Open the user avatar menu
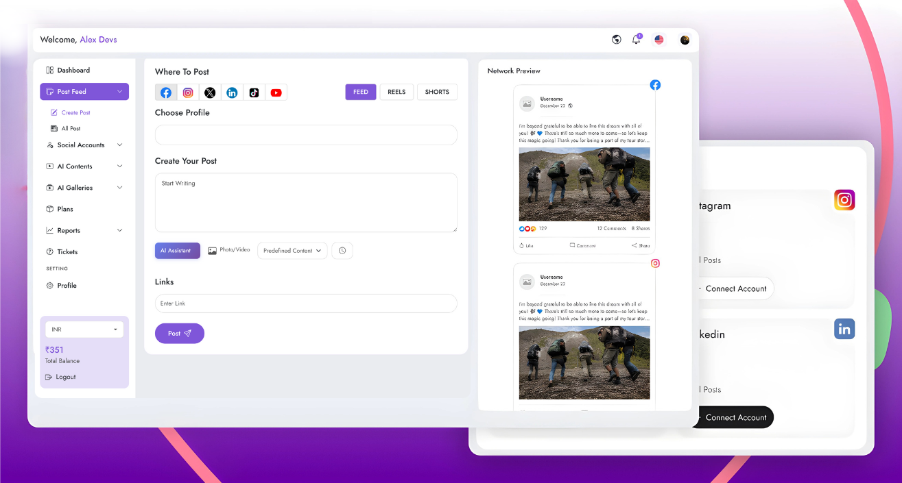This screenshot has width=902, height=483. (x=685, y=40)
